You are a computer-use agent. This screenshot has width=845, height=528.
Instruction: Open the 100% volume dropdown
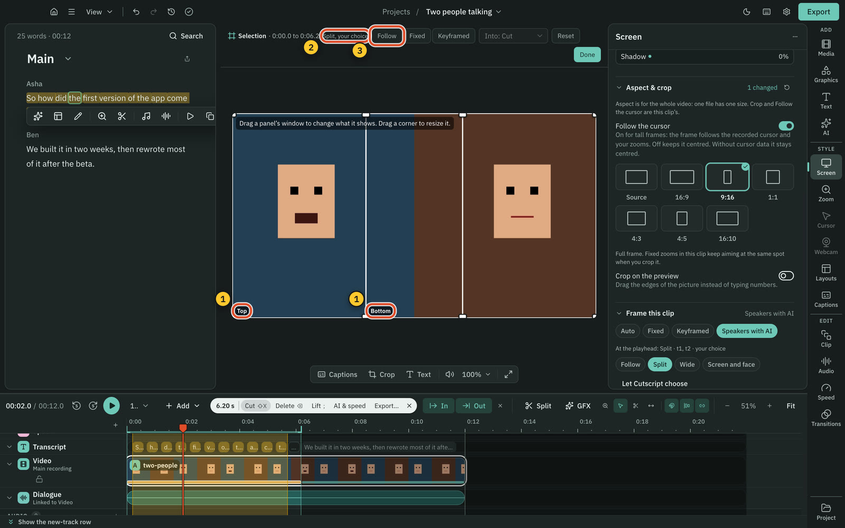(476, 374)
